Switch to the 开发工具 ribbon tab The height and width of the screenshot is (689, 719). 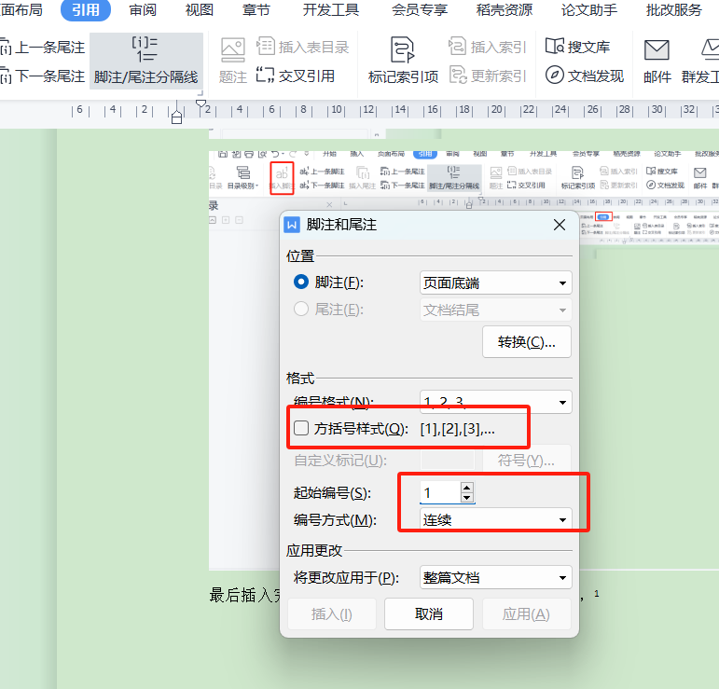tap(331, 9)
